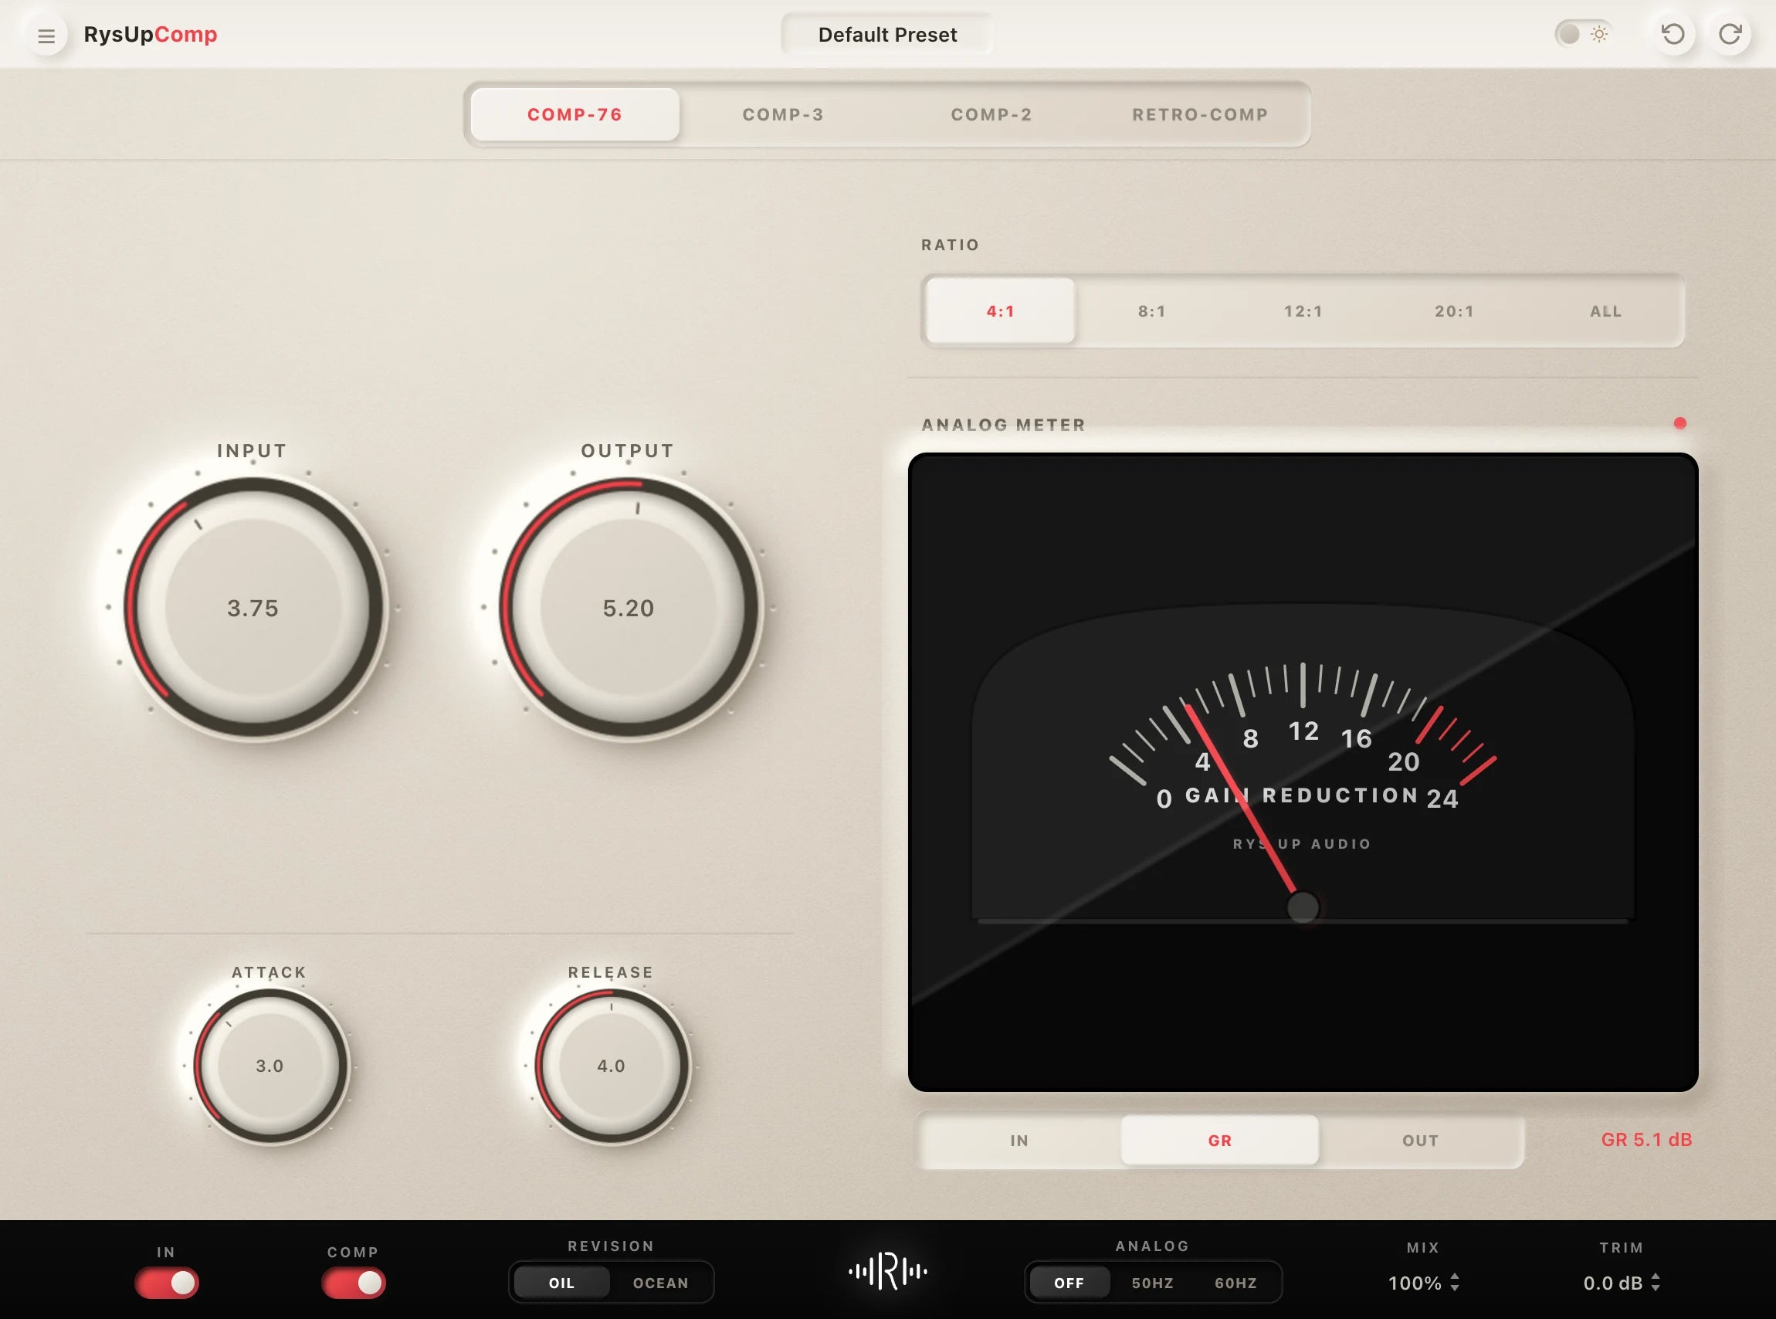Click the redo arrow icon
The height and width of the screenshot is (1319, 1776).
[1730, 34]
